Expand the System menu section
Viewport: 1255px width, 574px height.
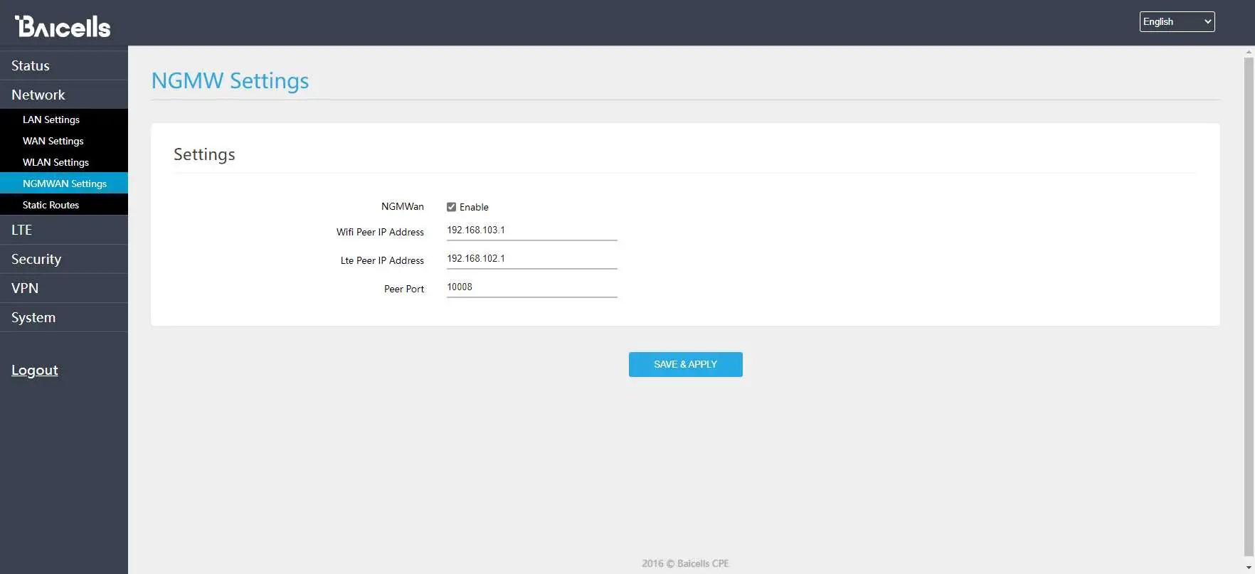[64, 317]
